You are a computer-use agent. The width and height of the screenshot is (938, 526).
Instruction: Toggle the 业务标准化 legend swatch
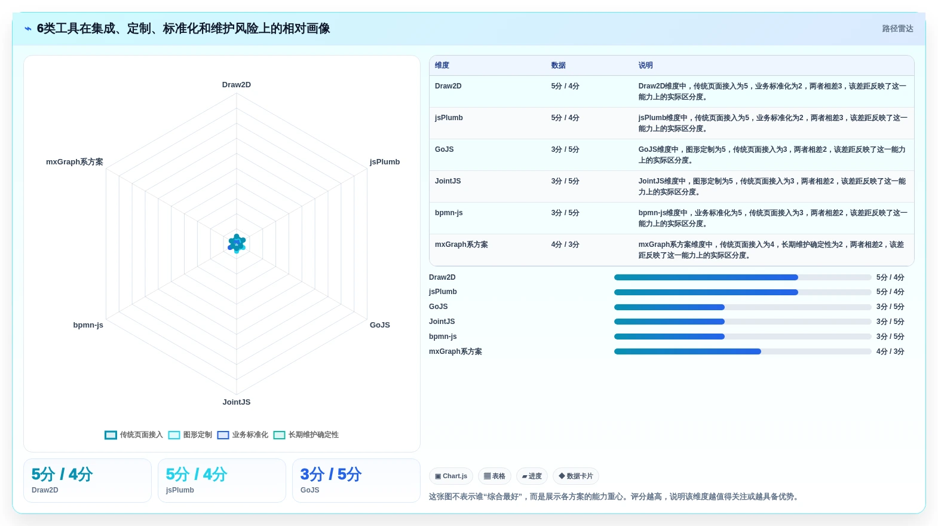pos(223,435)
